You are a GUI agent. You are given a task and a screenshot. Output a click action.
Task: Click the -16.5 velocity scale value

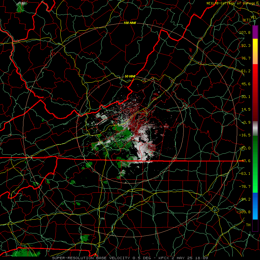(245, 135)
